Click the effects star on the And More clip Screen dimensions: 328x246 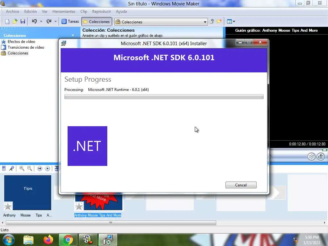[79, 206]
